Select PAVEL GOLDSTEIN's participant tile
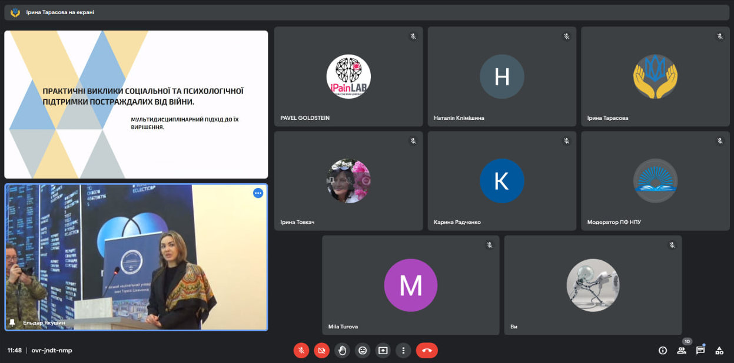Viewport: 734px width, 363px height. [x=348, y=76]
